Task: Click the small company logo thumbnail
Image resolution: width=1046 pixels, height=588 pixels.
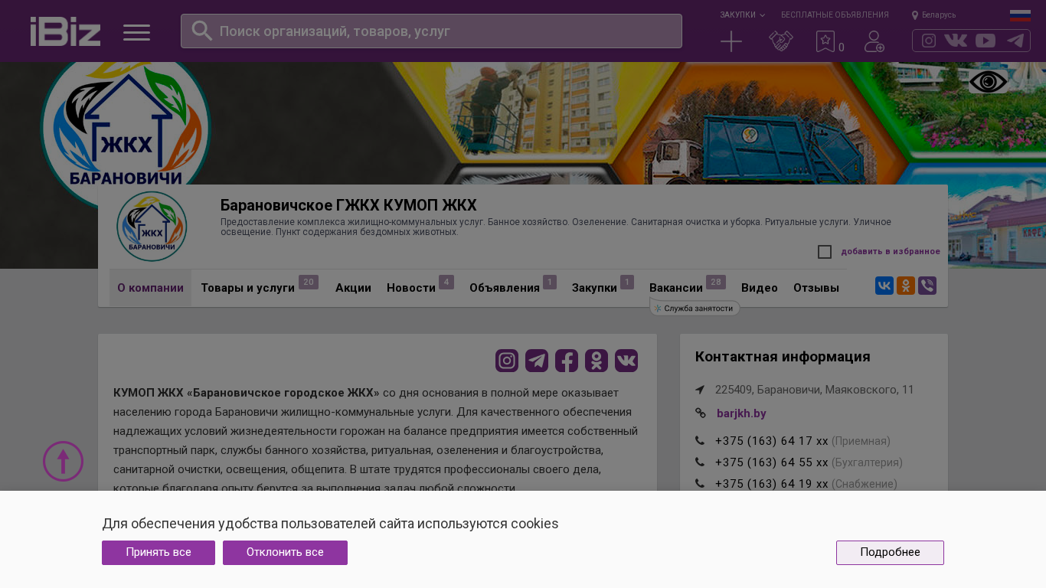Action: pos(152,227)
